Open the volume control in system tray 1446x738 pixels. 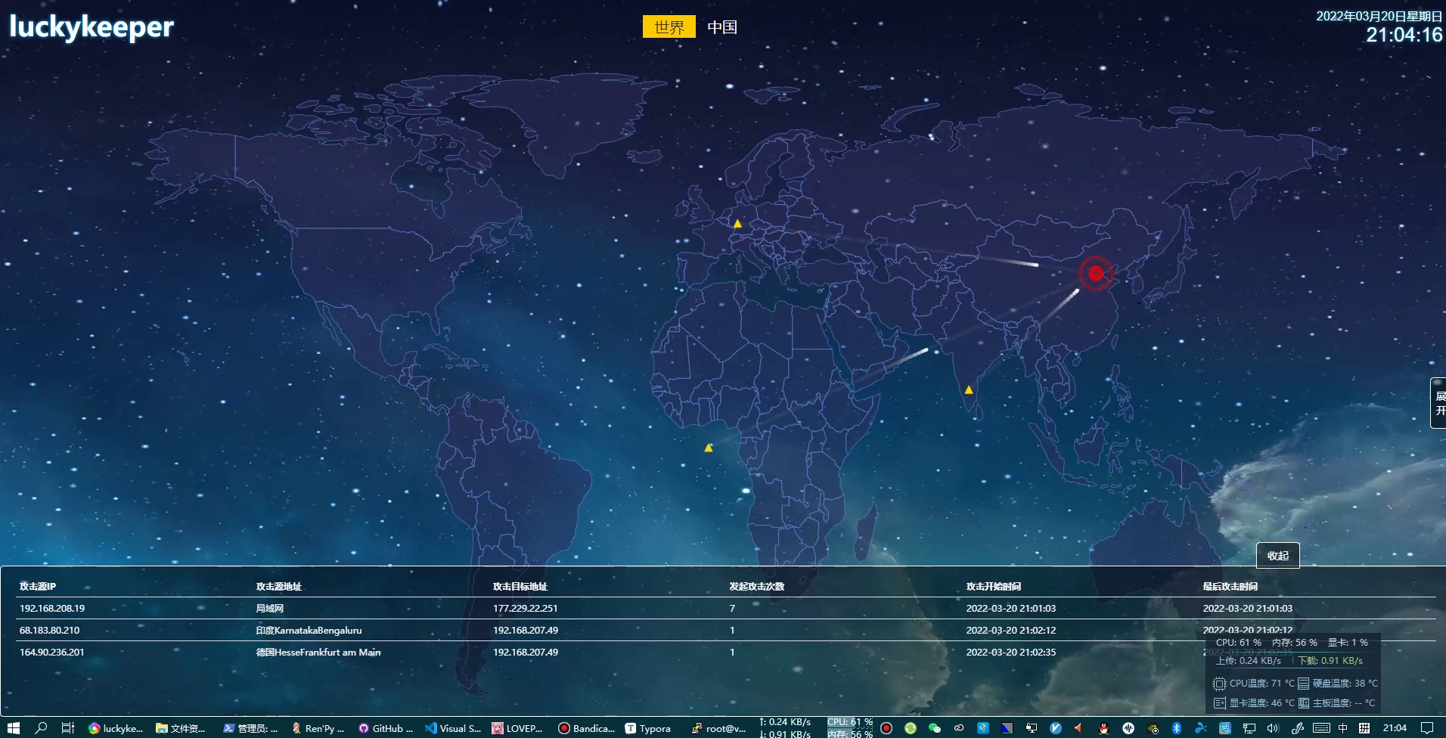(x=1273, y=728)
